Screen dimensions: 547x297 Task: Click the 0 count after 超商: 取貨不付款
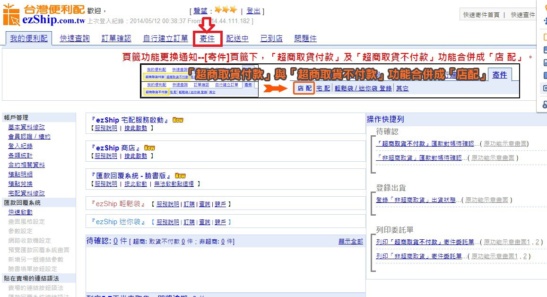pos(183,242)
